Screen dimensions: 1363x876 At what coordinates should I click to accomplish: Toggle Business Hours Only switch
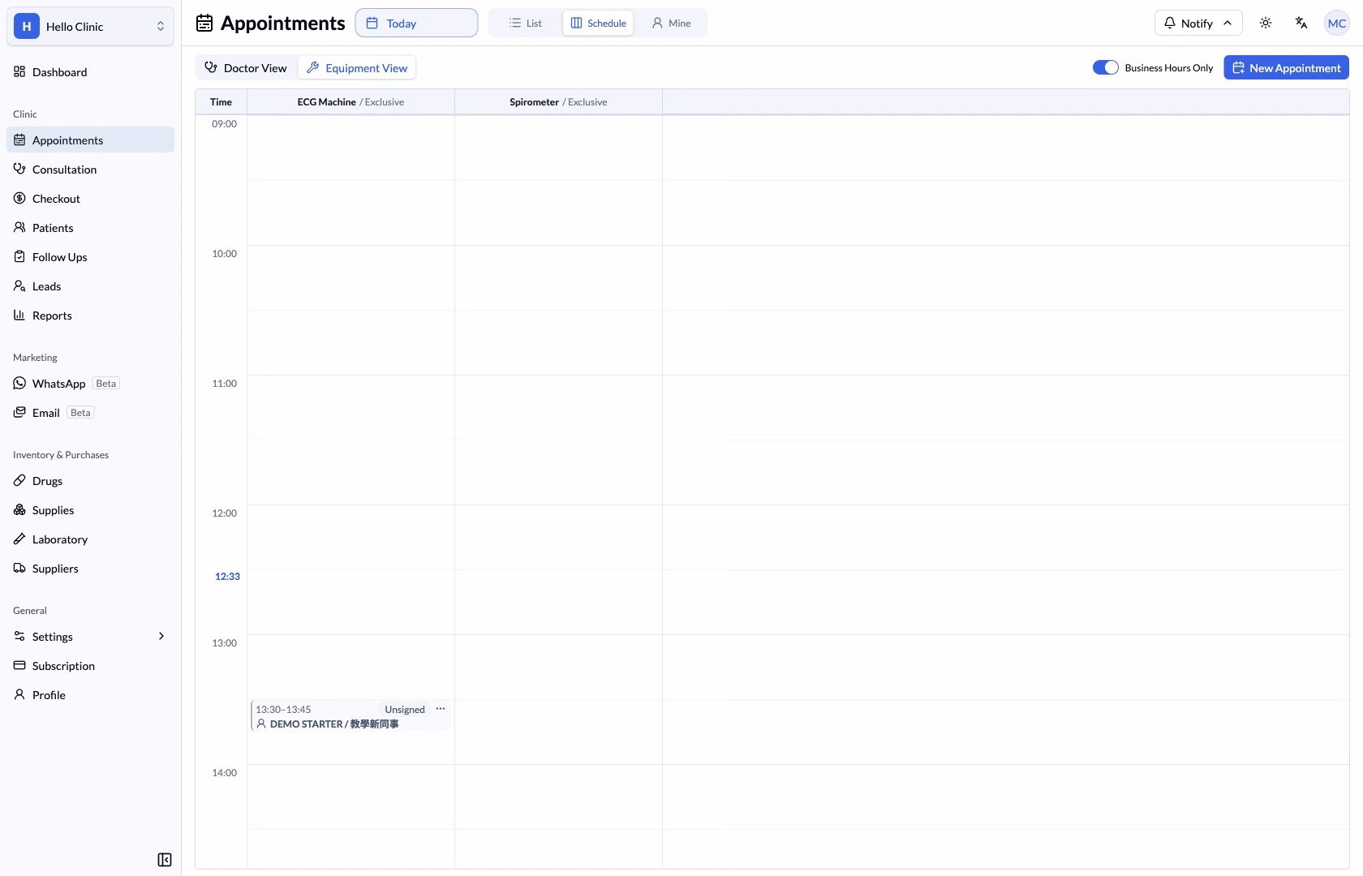pyautogui.click(x=1105, y=68)
